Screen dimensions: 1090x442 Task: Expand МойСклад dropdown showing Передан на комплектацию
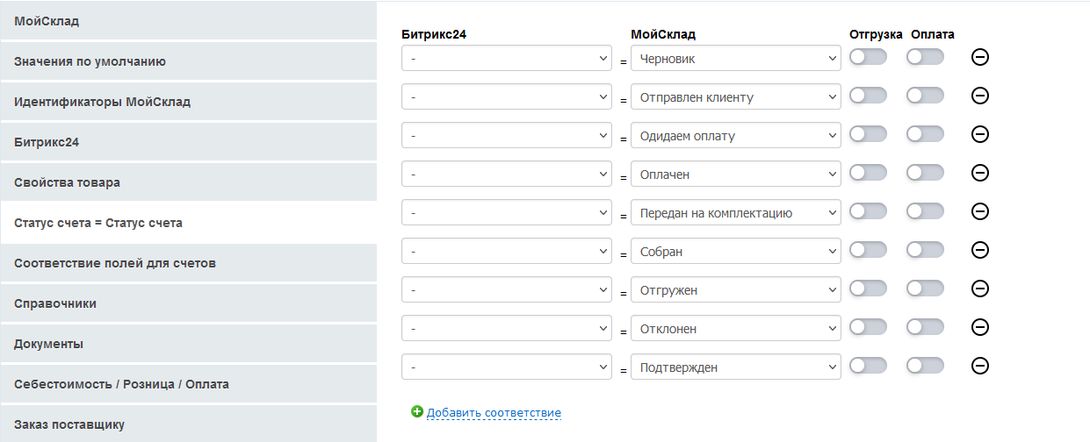[x=735, y=213]
